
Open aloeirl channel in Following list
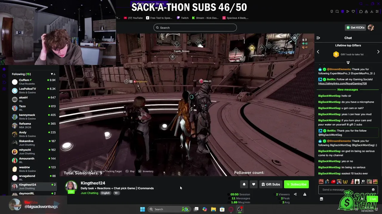click(x=34, y=99)
